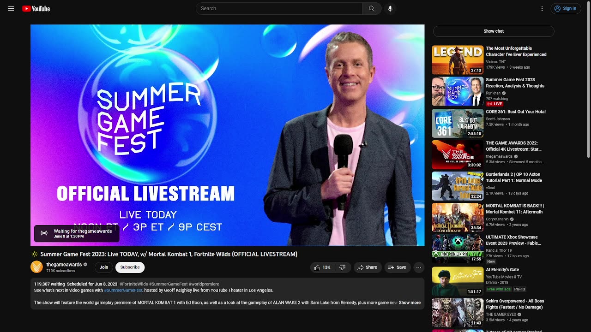This screenshot has height=332, width=591.
Task: Click Scott Johnson channel name
Action: click(498, 119)
